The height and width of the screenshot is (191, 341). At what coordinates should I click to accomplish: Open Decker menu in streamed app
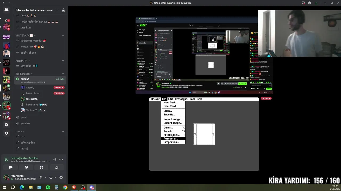coord(155,99)
